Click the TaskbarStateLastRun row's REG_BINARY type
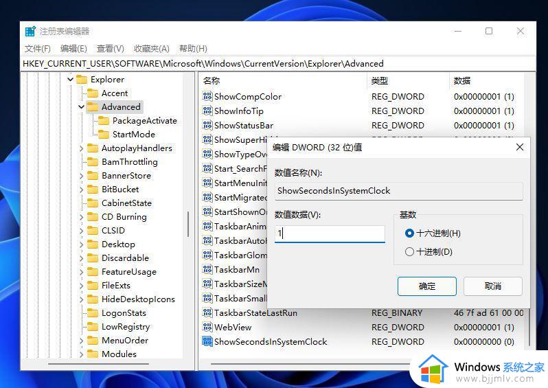 397,313
